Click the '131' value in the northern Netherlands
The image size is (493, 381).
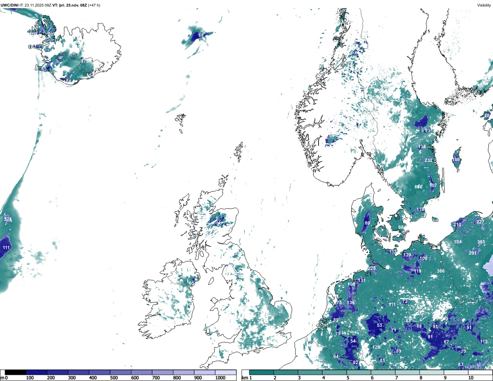(362, 280)
